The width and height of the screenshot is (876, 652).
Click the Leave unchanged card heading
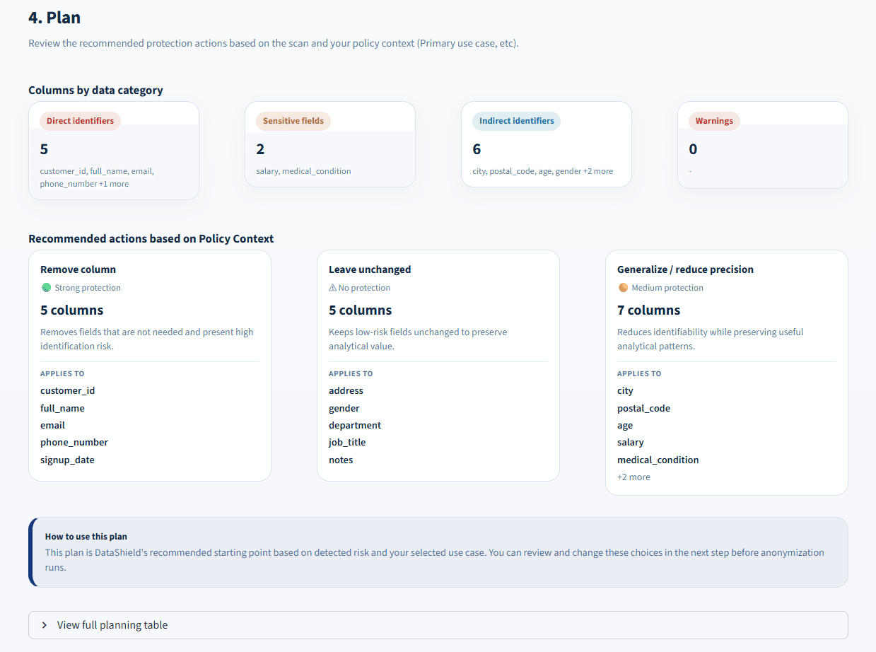tap(370, 269)
